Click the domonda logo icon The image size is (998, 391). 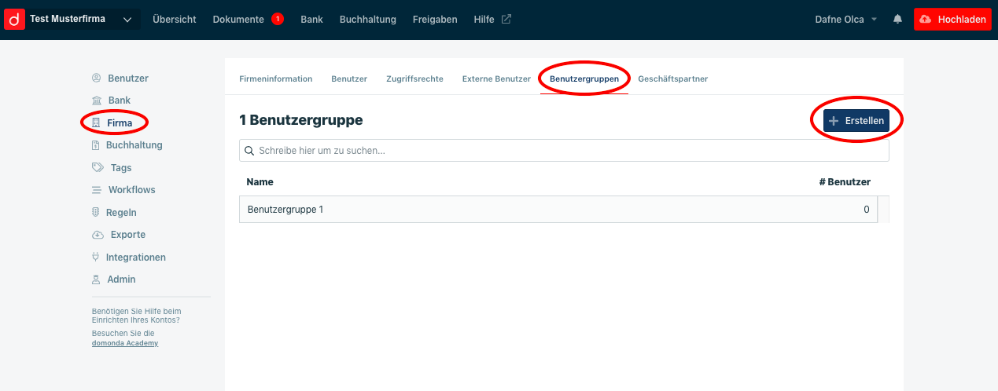15,19
